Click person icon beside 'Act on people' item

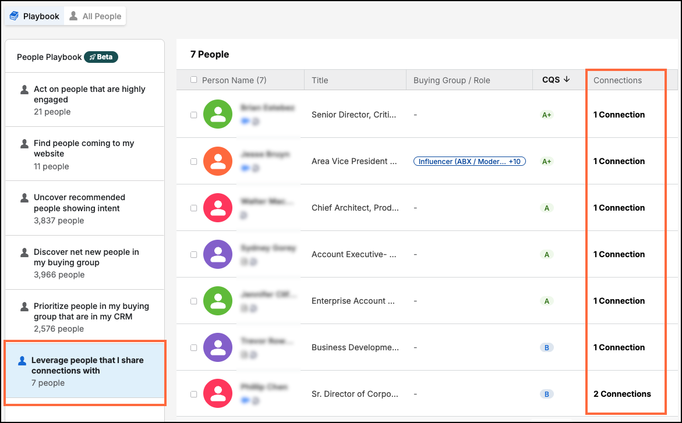pyautogui.click(x=24, y=90)
